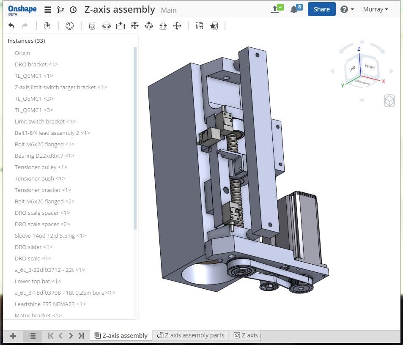The image size is (403, 345).
Task: Select a_6c_3-22df03712 - 22t <1>
Action: [50, 270]
